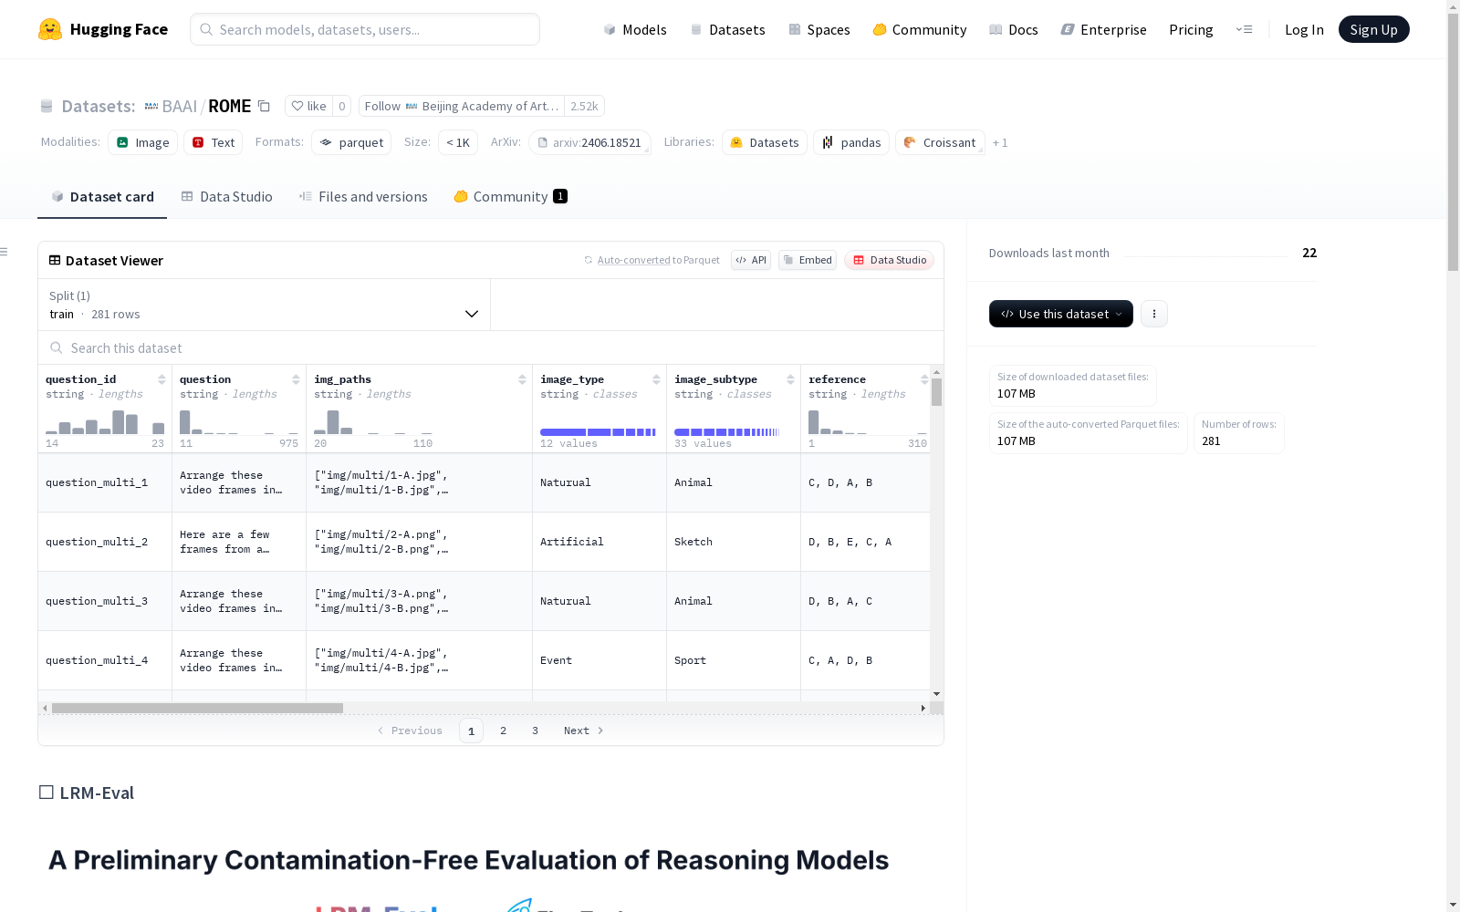
Task: Select the Image modality tag
Action: coord(143,142)
